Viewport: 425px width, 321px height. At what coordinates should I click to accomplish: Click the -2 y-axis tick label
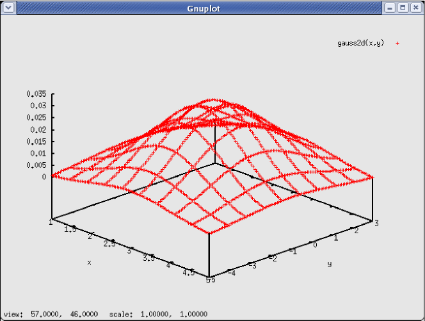[273, 259]
